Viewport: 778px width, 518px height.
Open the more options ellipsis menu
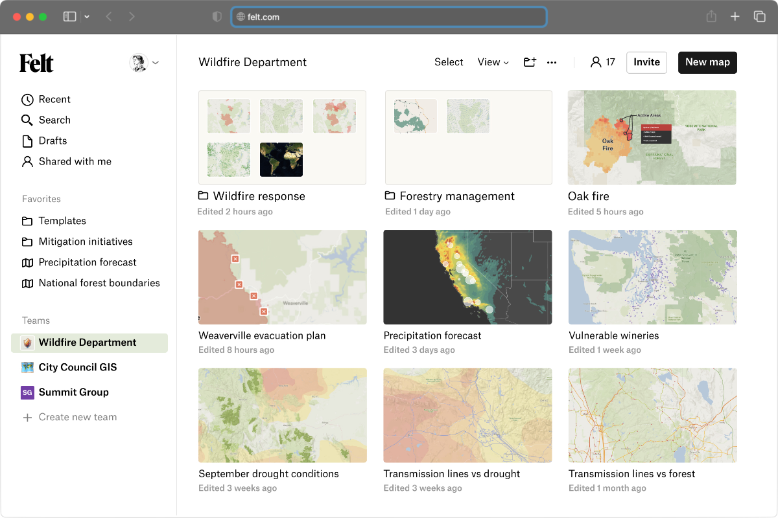click(552, 63)
